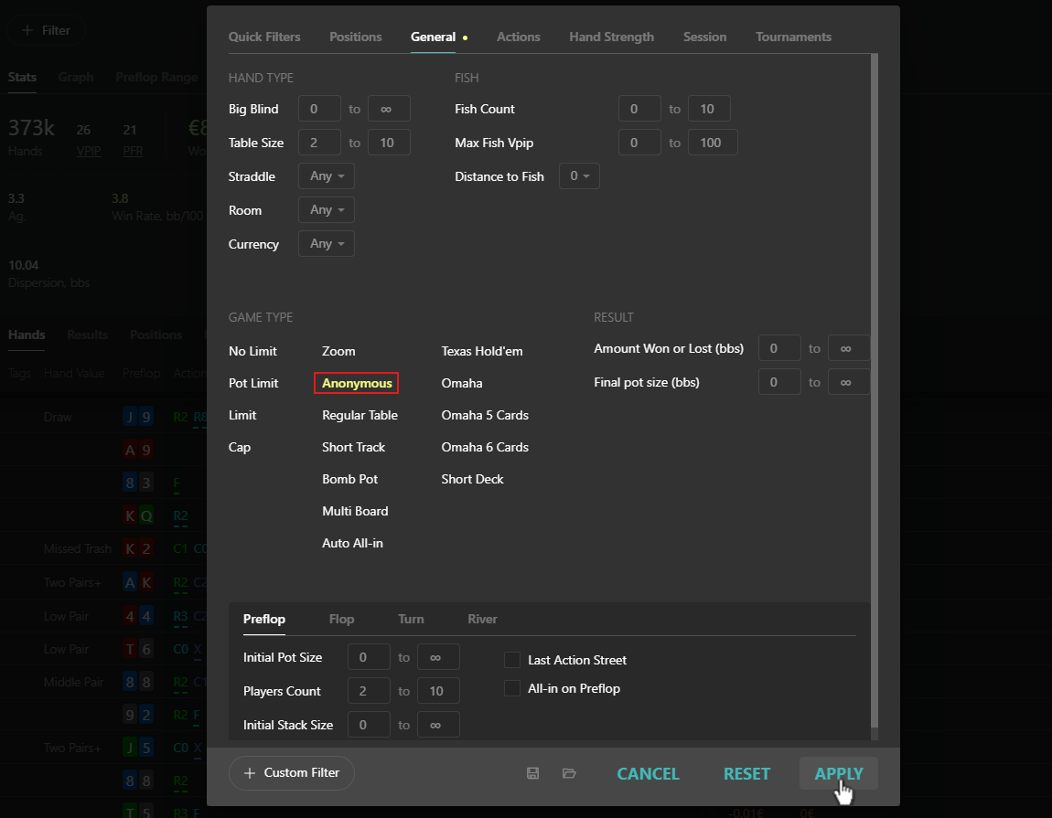Toggle the Texas Hold'em option

(482, 351)
